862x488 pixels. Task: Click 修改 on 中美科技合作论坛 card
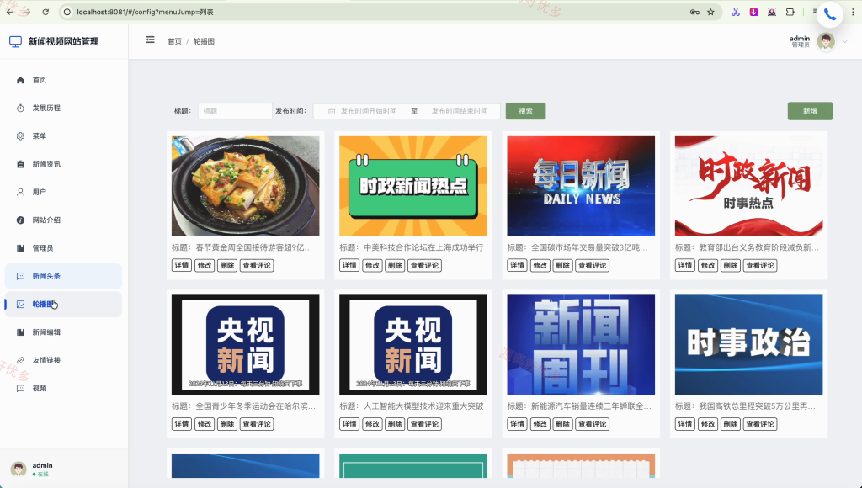coord(372,265)
